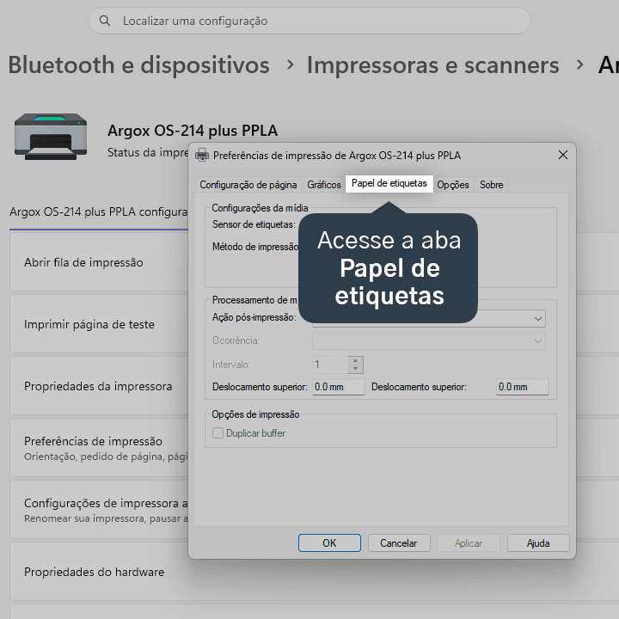Open the Configuração de página tab
The height and width of the screenshot is (619, 619).
pos(248,185)
